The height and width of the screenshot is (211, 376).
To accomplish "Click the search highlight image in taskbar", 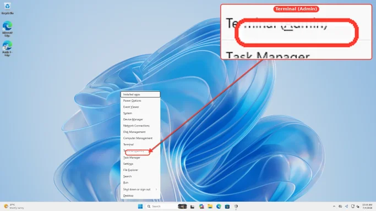I will [182, 207].
